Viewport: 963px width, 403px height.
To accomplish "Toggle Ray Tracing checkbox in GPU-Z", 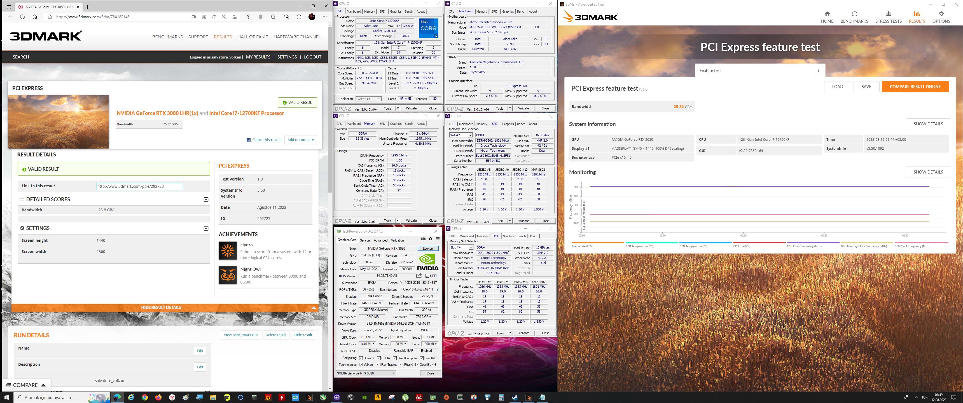I will (379, 364).
